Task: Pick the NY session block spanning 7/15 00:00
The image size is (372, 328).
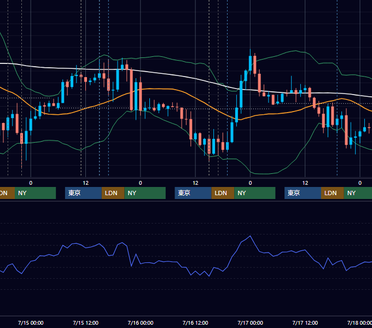Action: point(36,193)
